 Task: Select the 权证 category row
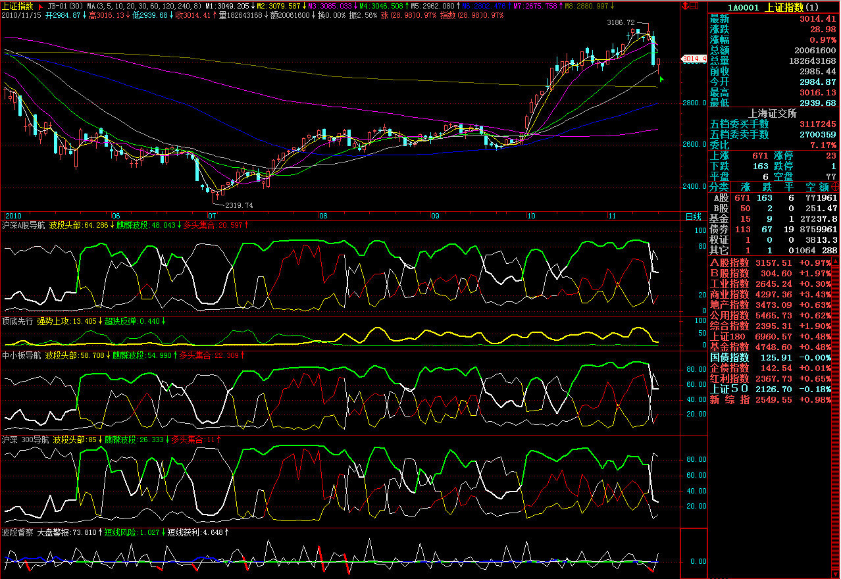pyautogui.click(x=774, y=239)
